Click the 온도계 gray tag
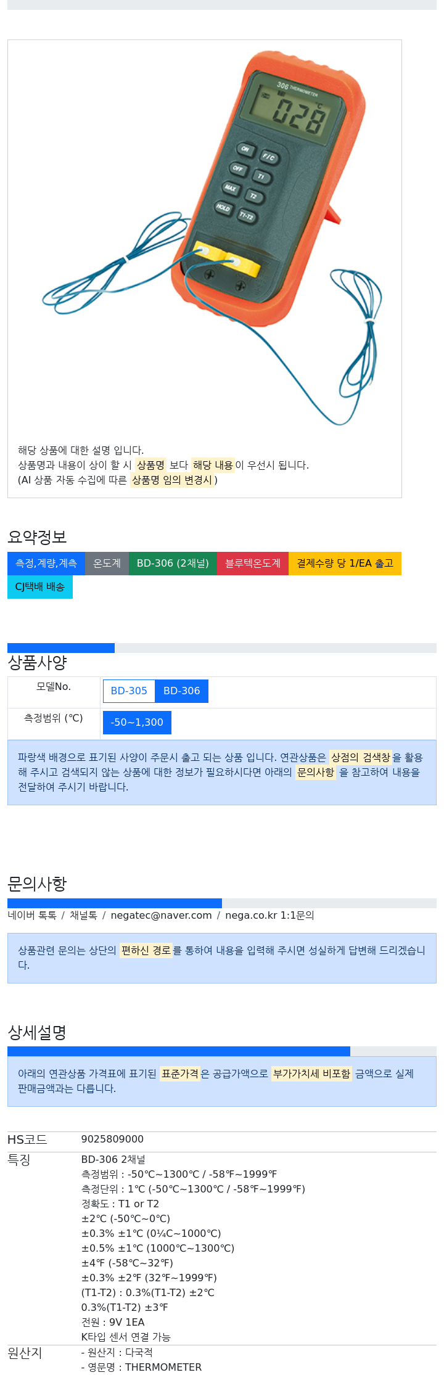The width and height of the screenshot is (444, 1375). (x=107, y=563)
